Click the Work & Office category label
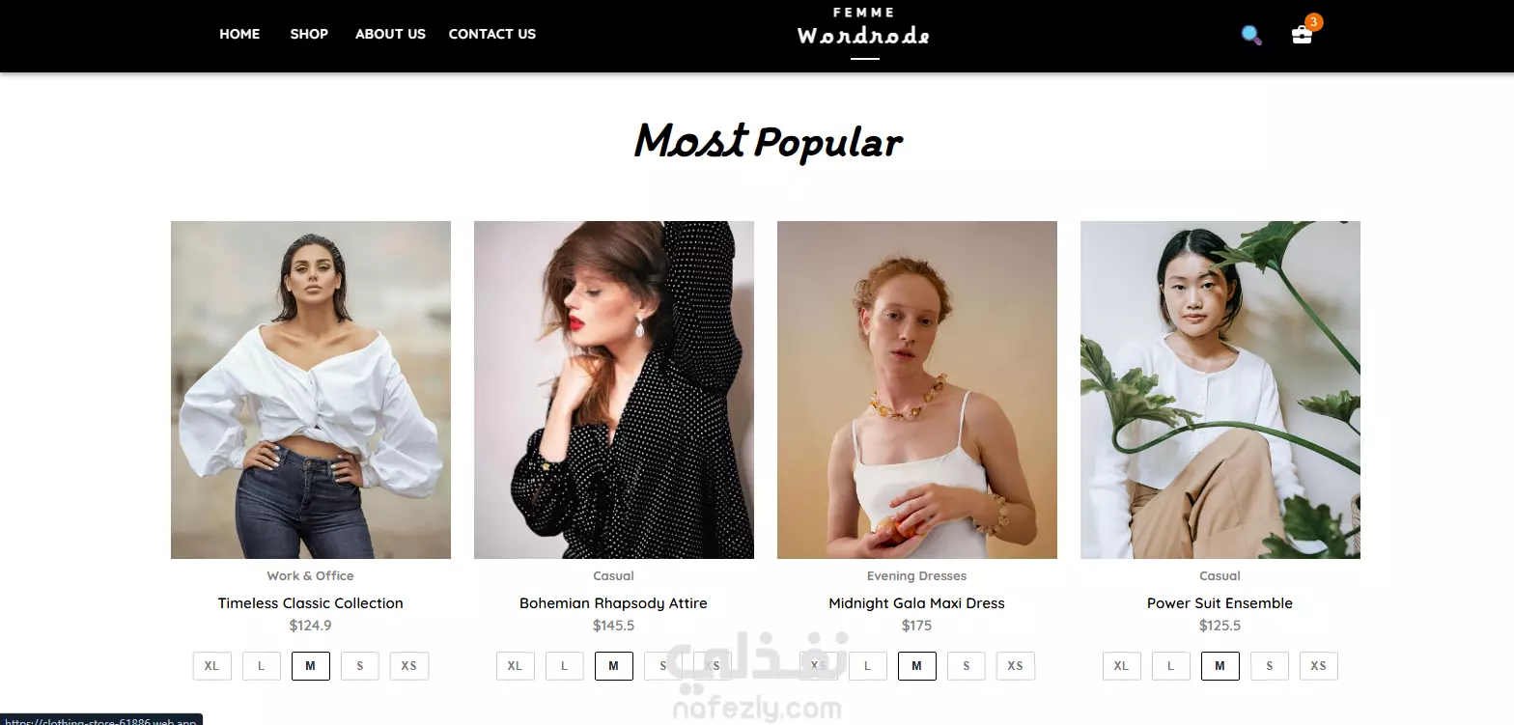 tap(310, 576)
